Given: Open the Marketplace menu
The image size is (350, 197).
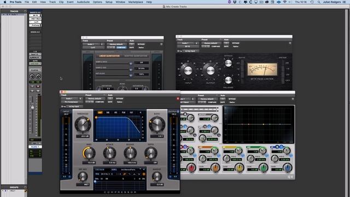Looking at the screenshot, I should tap(136, 2).
